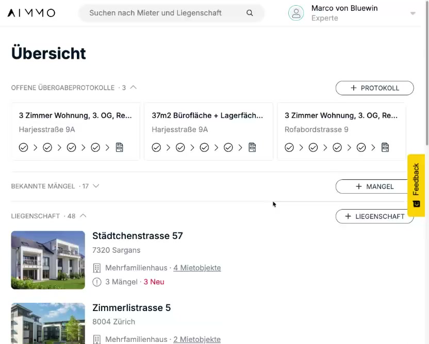The width and height of the screenshot is (429, 344).
Task: Expand the Bekannte Mängel section
Action: (96, 186)
